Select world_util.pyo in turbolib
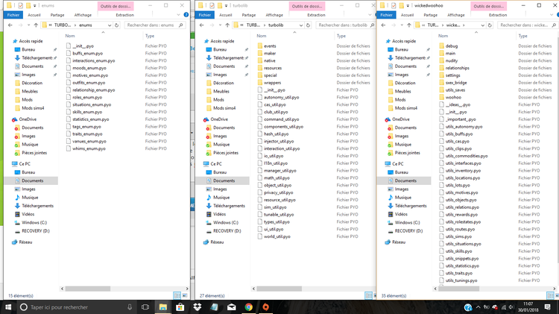Screen dimensions: 559x314 pyautogui.click(x=277, y=236)
